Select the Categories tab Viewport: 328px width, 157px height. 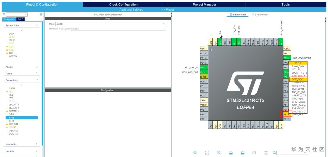[x=9, y=19]
